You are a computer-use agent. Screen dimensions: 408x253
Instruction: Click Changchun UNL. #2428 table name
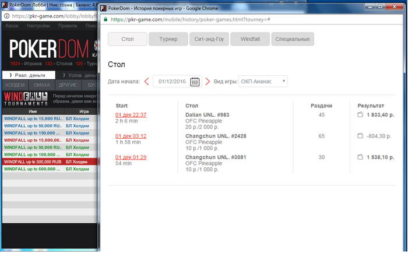tap(216, 136)
